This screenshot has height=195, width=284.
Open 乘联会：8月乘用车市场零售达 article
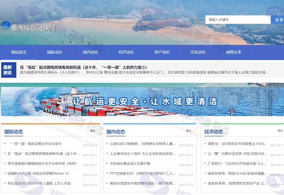pyautogui.click(x=237, y=144)
